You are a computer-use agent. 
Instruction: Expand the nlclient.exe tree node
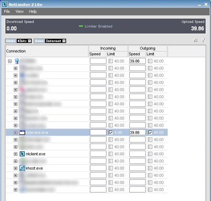(15, 154)
